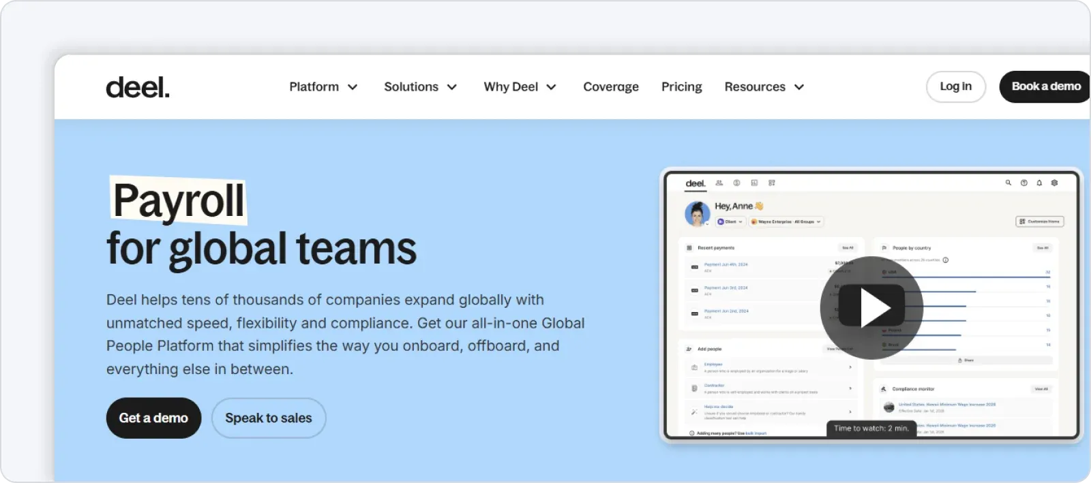Go to the Coverage page
Screen dimensions: 1091x483
point(610,87)
